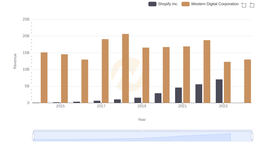Click Shopify bar for 2020
Image resolution: width=258 pixels, height=149 pixels.
158,98
